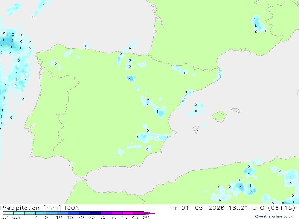Viewport: 299px width, 219px height.
Task: Pick the 15–20 mm legend color swatch
Action: [x=74, y=213]
